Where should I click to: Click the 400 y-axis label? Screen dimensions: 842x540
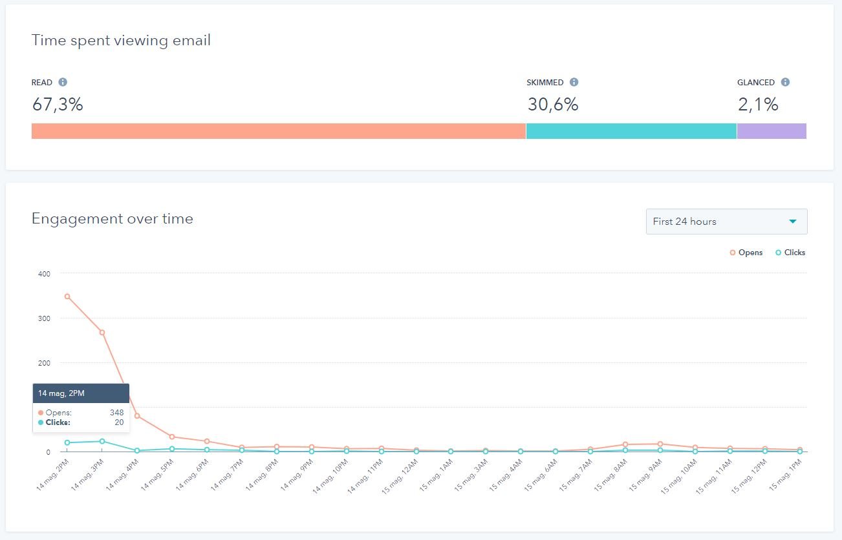(44, 274)
